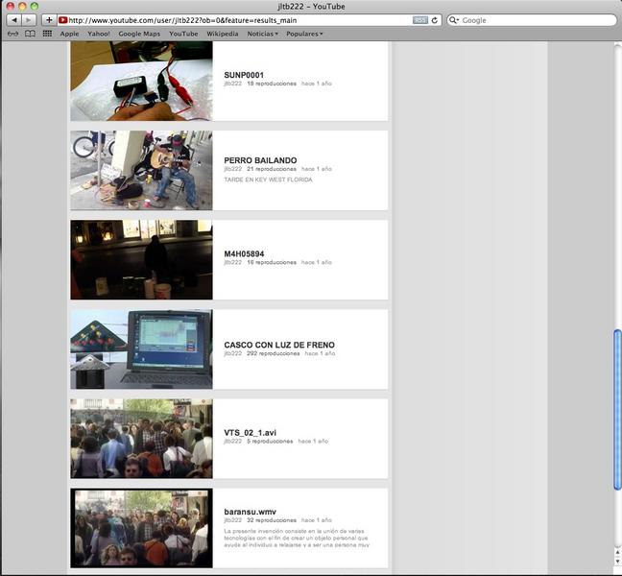Viewport: 622px width, 576px height.
Task: Open the reading list glasses icon
Action: coord(13,34)
